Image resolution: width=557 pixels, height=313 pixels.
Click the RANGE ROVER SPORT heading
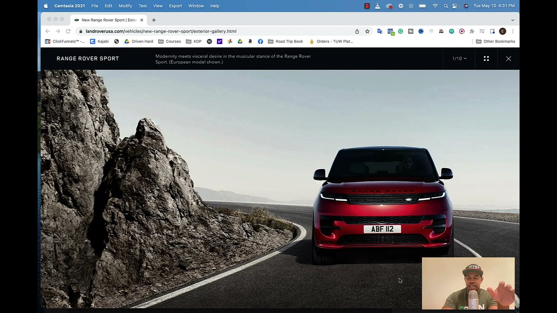(x=87, y=58)
